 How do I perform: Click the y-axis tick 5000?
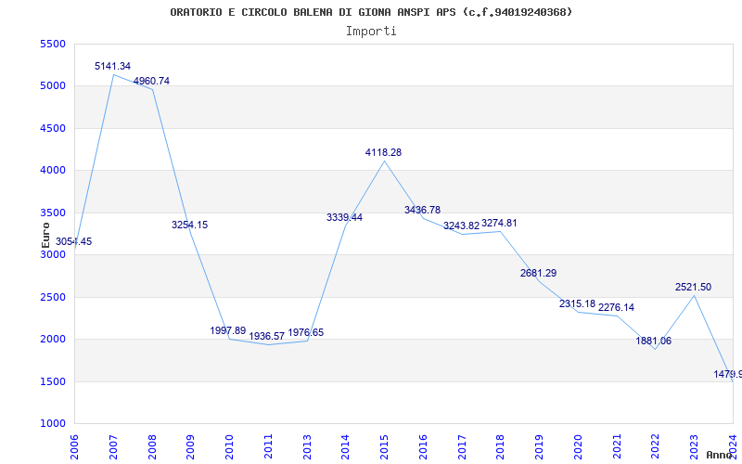pos(54,86)
